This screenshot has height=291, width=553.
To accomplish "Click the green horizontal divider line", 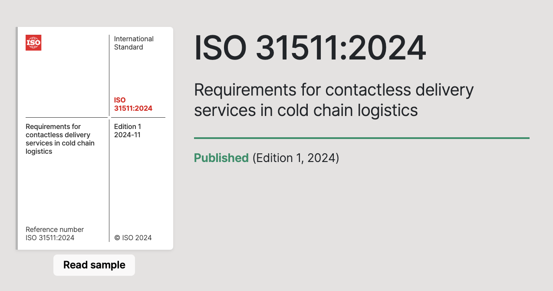I will 361,138.
